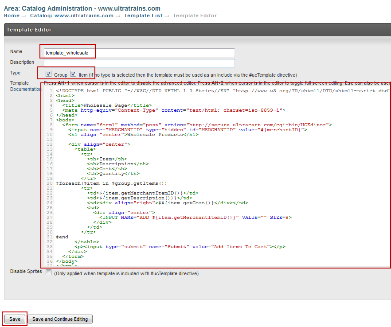This screenshot has height=327, width=391.
Task: Click the Save button
Action: (x=15, y=319)
